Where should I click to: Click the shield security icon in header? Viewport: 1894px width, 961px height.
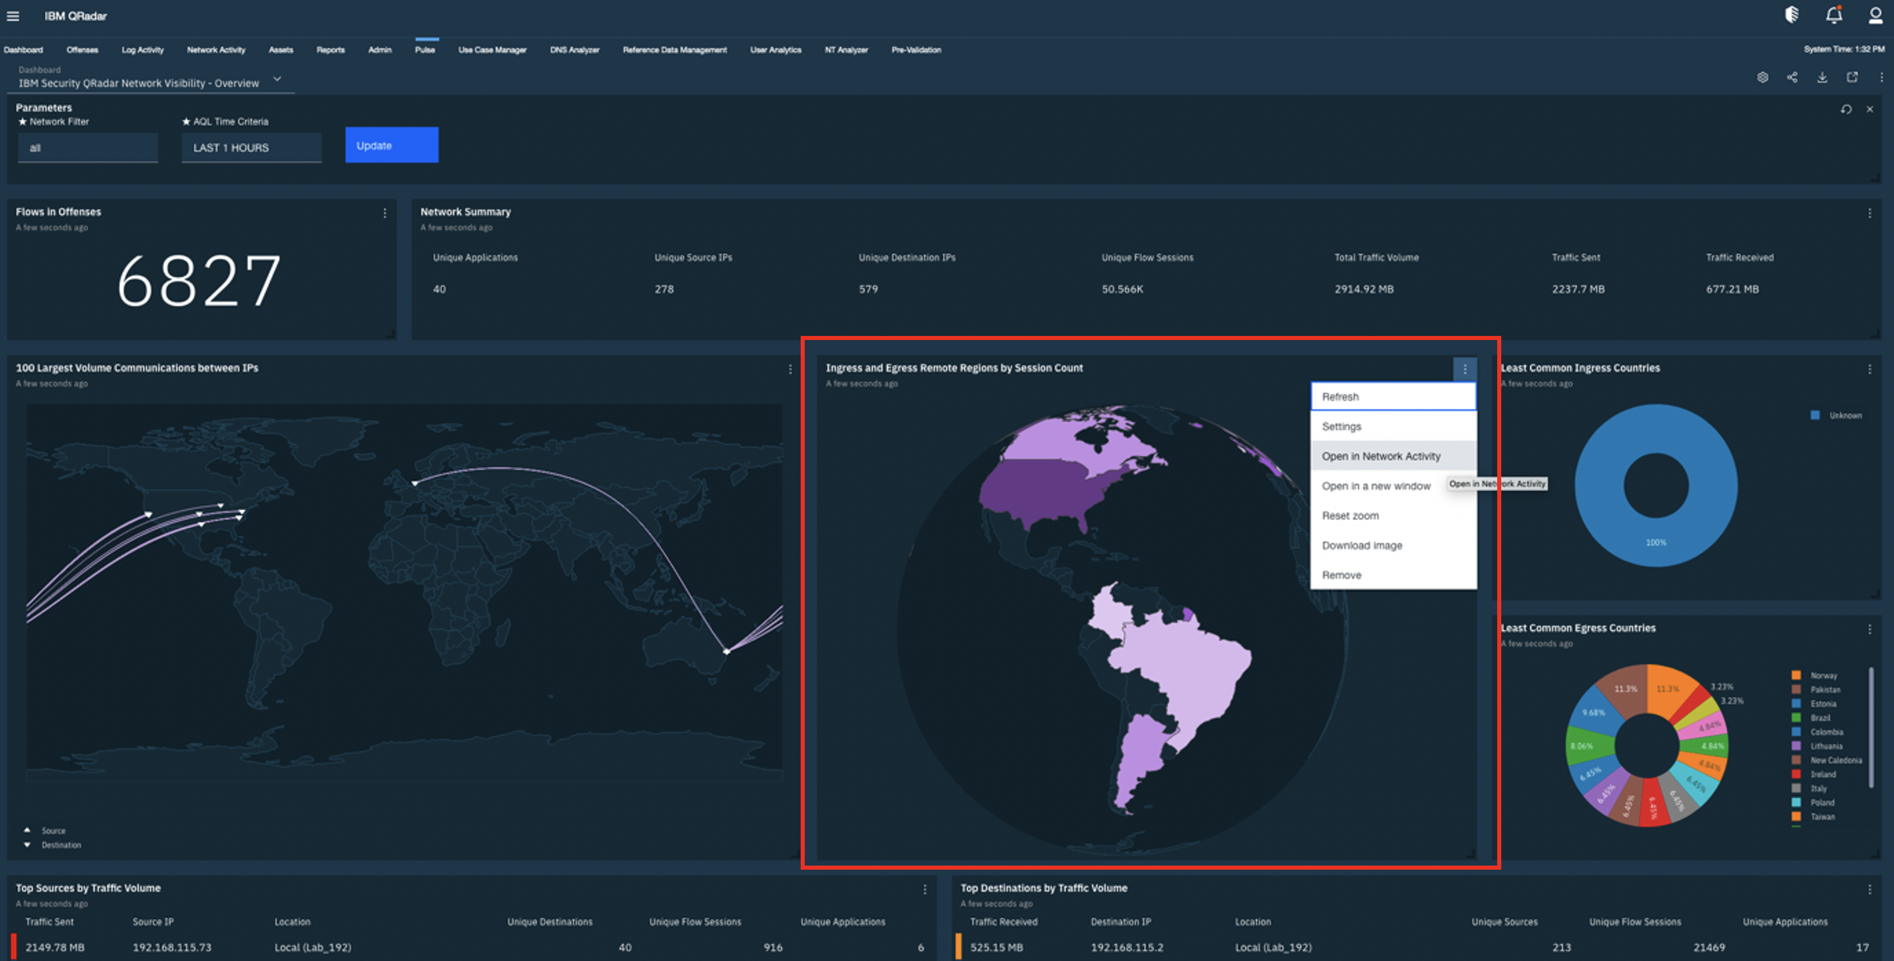tap(1792, 15)
